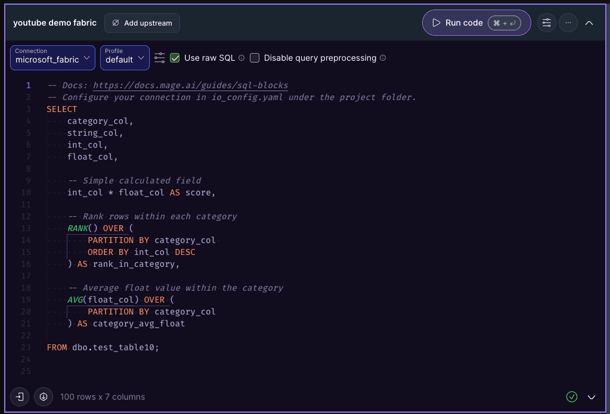Click dbo.test_table10 in FROM clause
The width and height of the screenshot is (610, 414).
(113, 347)
